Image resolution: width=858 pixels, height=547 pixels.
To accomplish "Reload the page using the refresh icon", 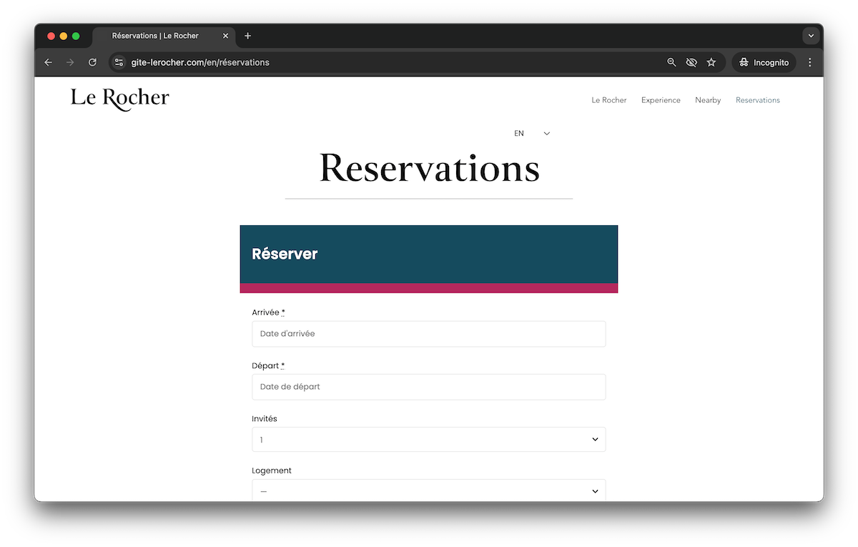I will pyautogui.click(x=92, y=62).
